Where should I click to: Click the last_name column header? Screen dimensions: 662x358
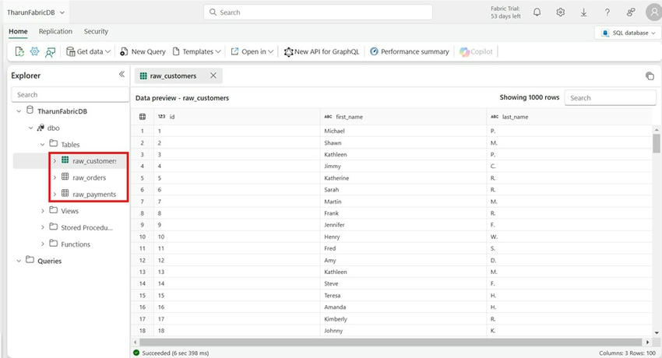tap(569, 117)
